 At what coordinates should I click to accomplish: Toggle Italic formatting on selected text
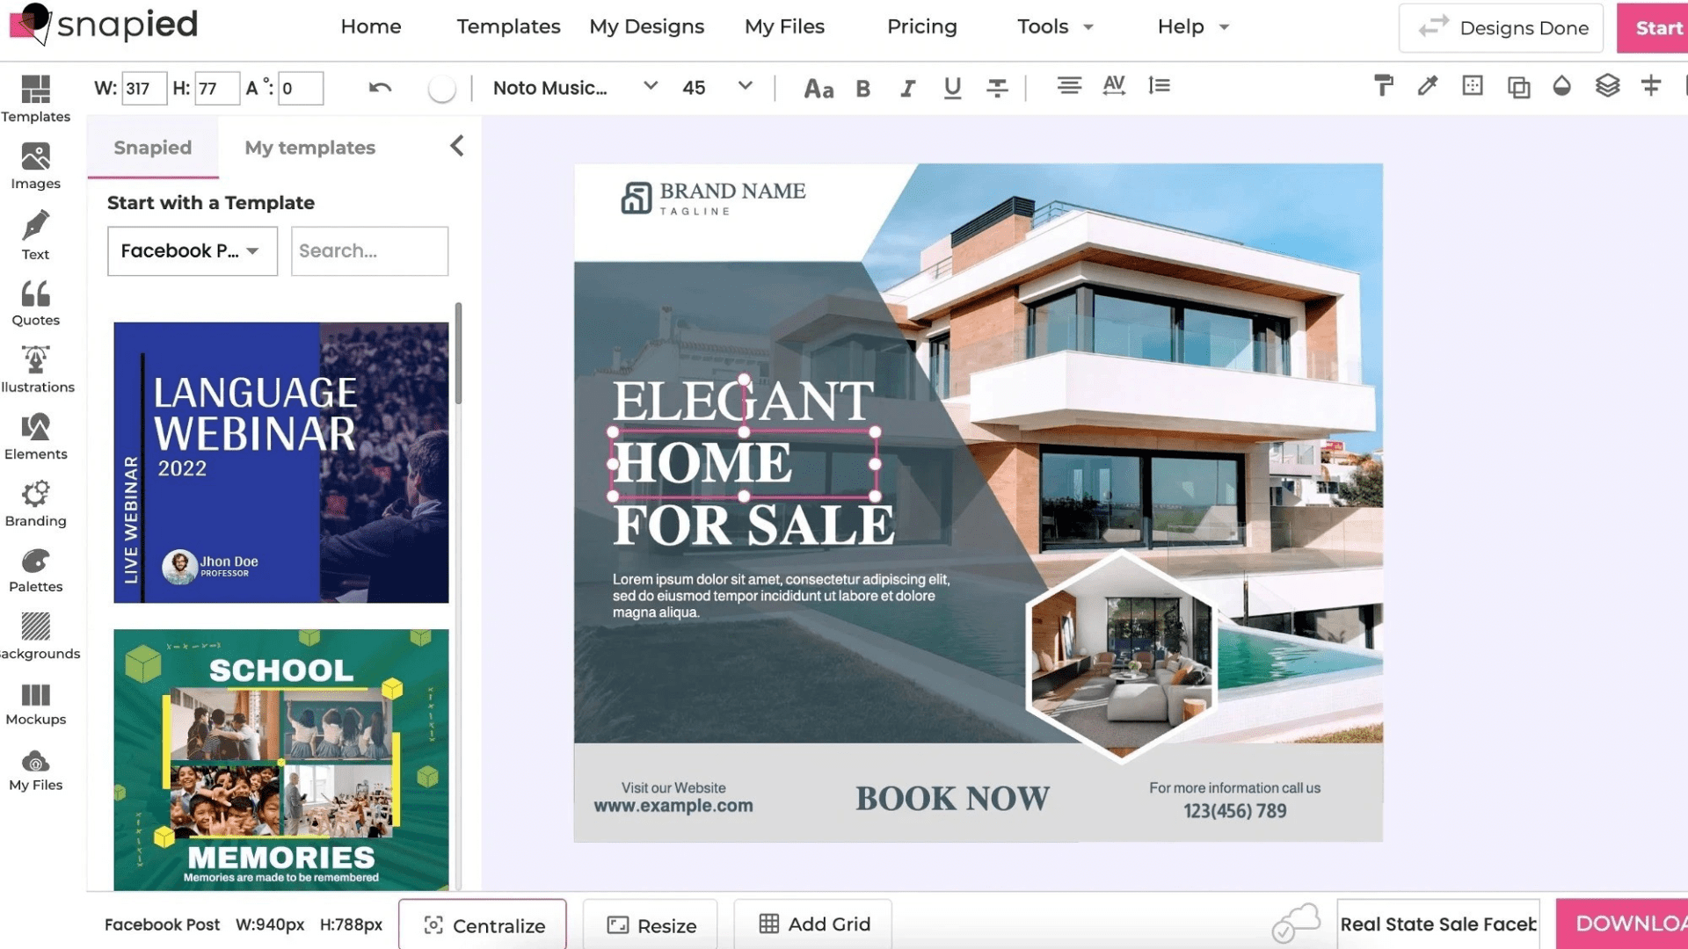(908, 87)
